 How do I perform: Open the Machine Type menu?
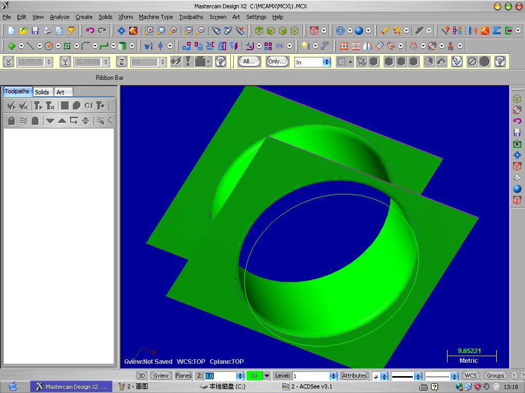coord(156,17)
